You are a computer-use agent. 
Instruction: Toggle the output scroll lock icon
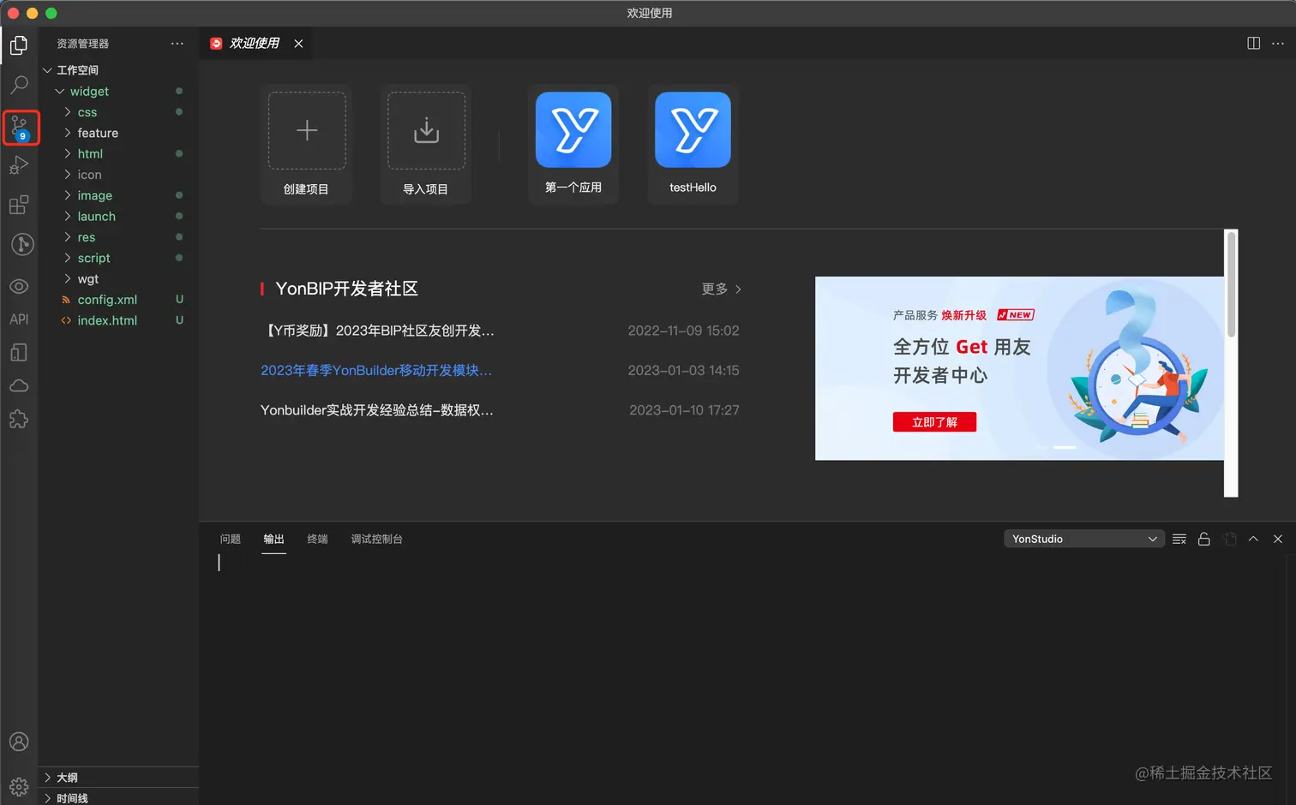point(1203,539)
